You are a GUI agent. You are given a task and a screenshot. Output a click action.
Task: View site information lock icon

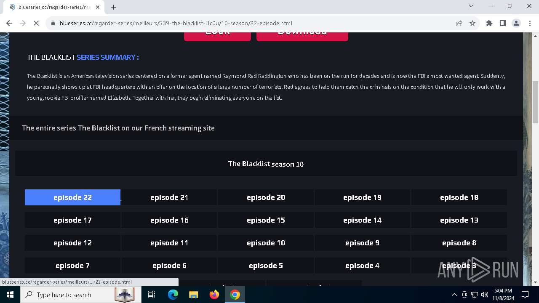coord(53,23)
